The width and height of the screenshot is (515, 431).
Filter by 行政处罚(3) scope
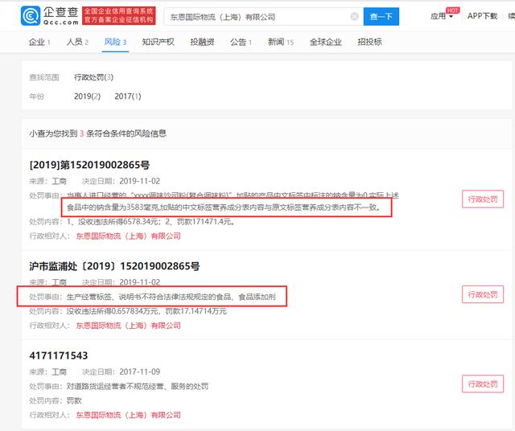[93, 77]
